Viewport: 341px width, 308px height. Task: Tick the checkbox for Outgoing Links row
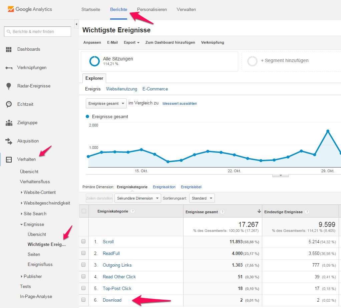coord(83,265)
